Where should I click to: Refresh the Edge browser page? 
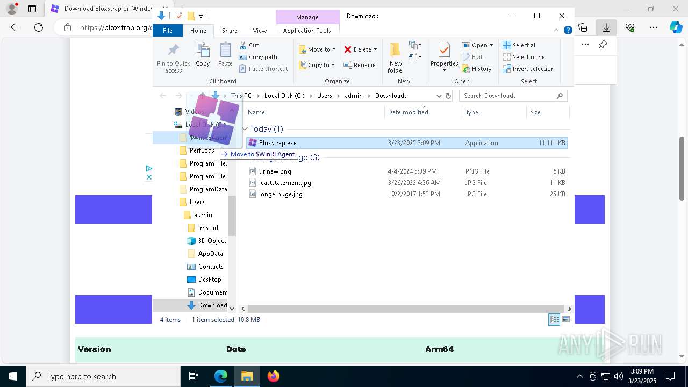pyautogui.click(x=39, y=27)
